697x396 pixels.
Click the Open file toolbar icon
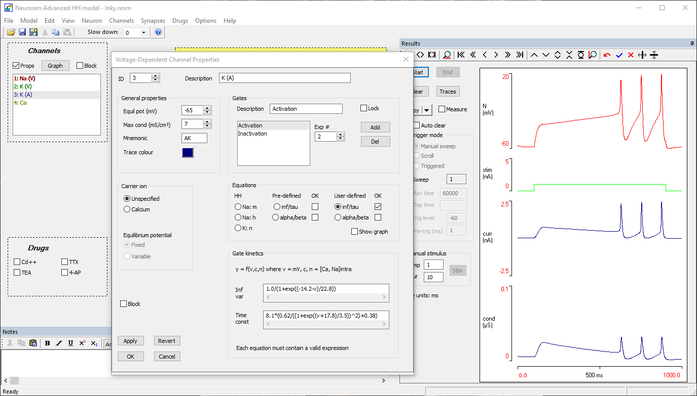point(11,32)
